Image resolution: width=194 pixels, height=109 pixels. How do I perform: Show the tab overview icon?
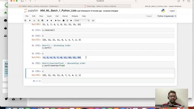pyautogui.click(x=189, y=1)
